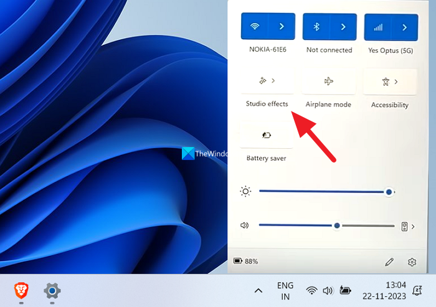
Task: Click the sun brightness icon
Action: point(245,191)
